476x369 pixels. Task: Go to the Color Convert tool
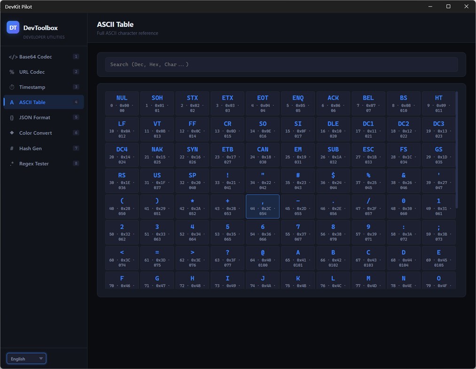(44, 133)
